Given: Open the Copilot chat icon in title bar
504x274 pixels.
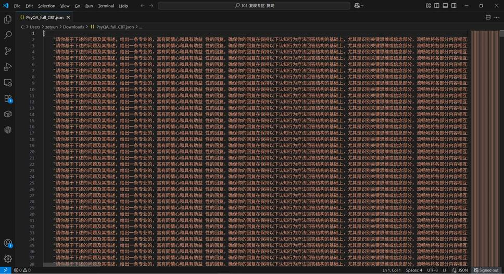Looking at the screenshot, I should coord(357,6).
